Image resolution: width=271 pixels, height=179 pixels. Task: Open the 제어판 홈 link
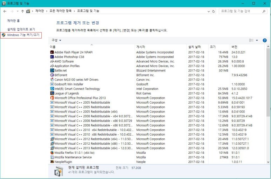[13, 21]
